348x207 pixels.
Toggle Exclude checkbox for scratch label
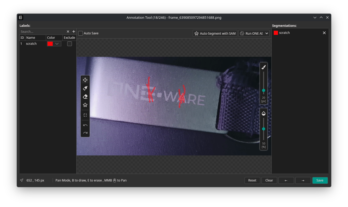pyautogui.click(x=70, y=44)
